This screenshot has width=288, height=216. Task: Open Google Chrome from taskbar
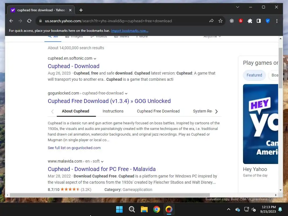(156, 209)
